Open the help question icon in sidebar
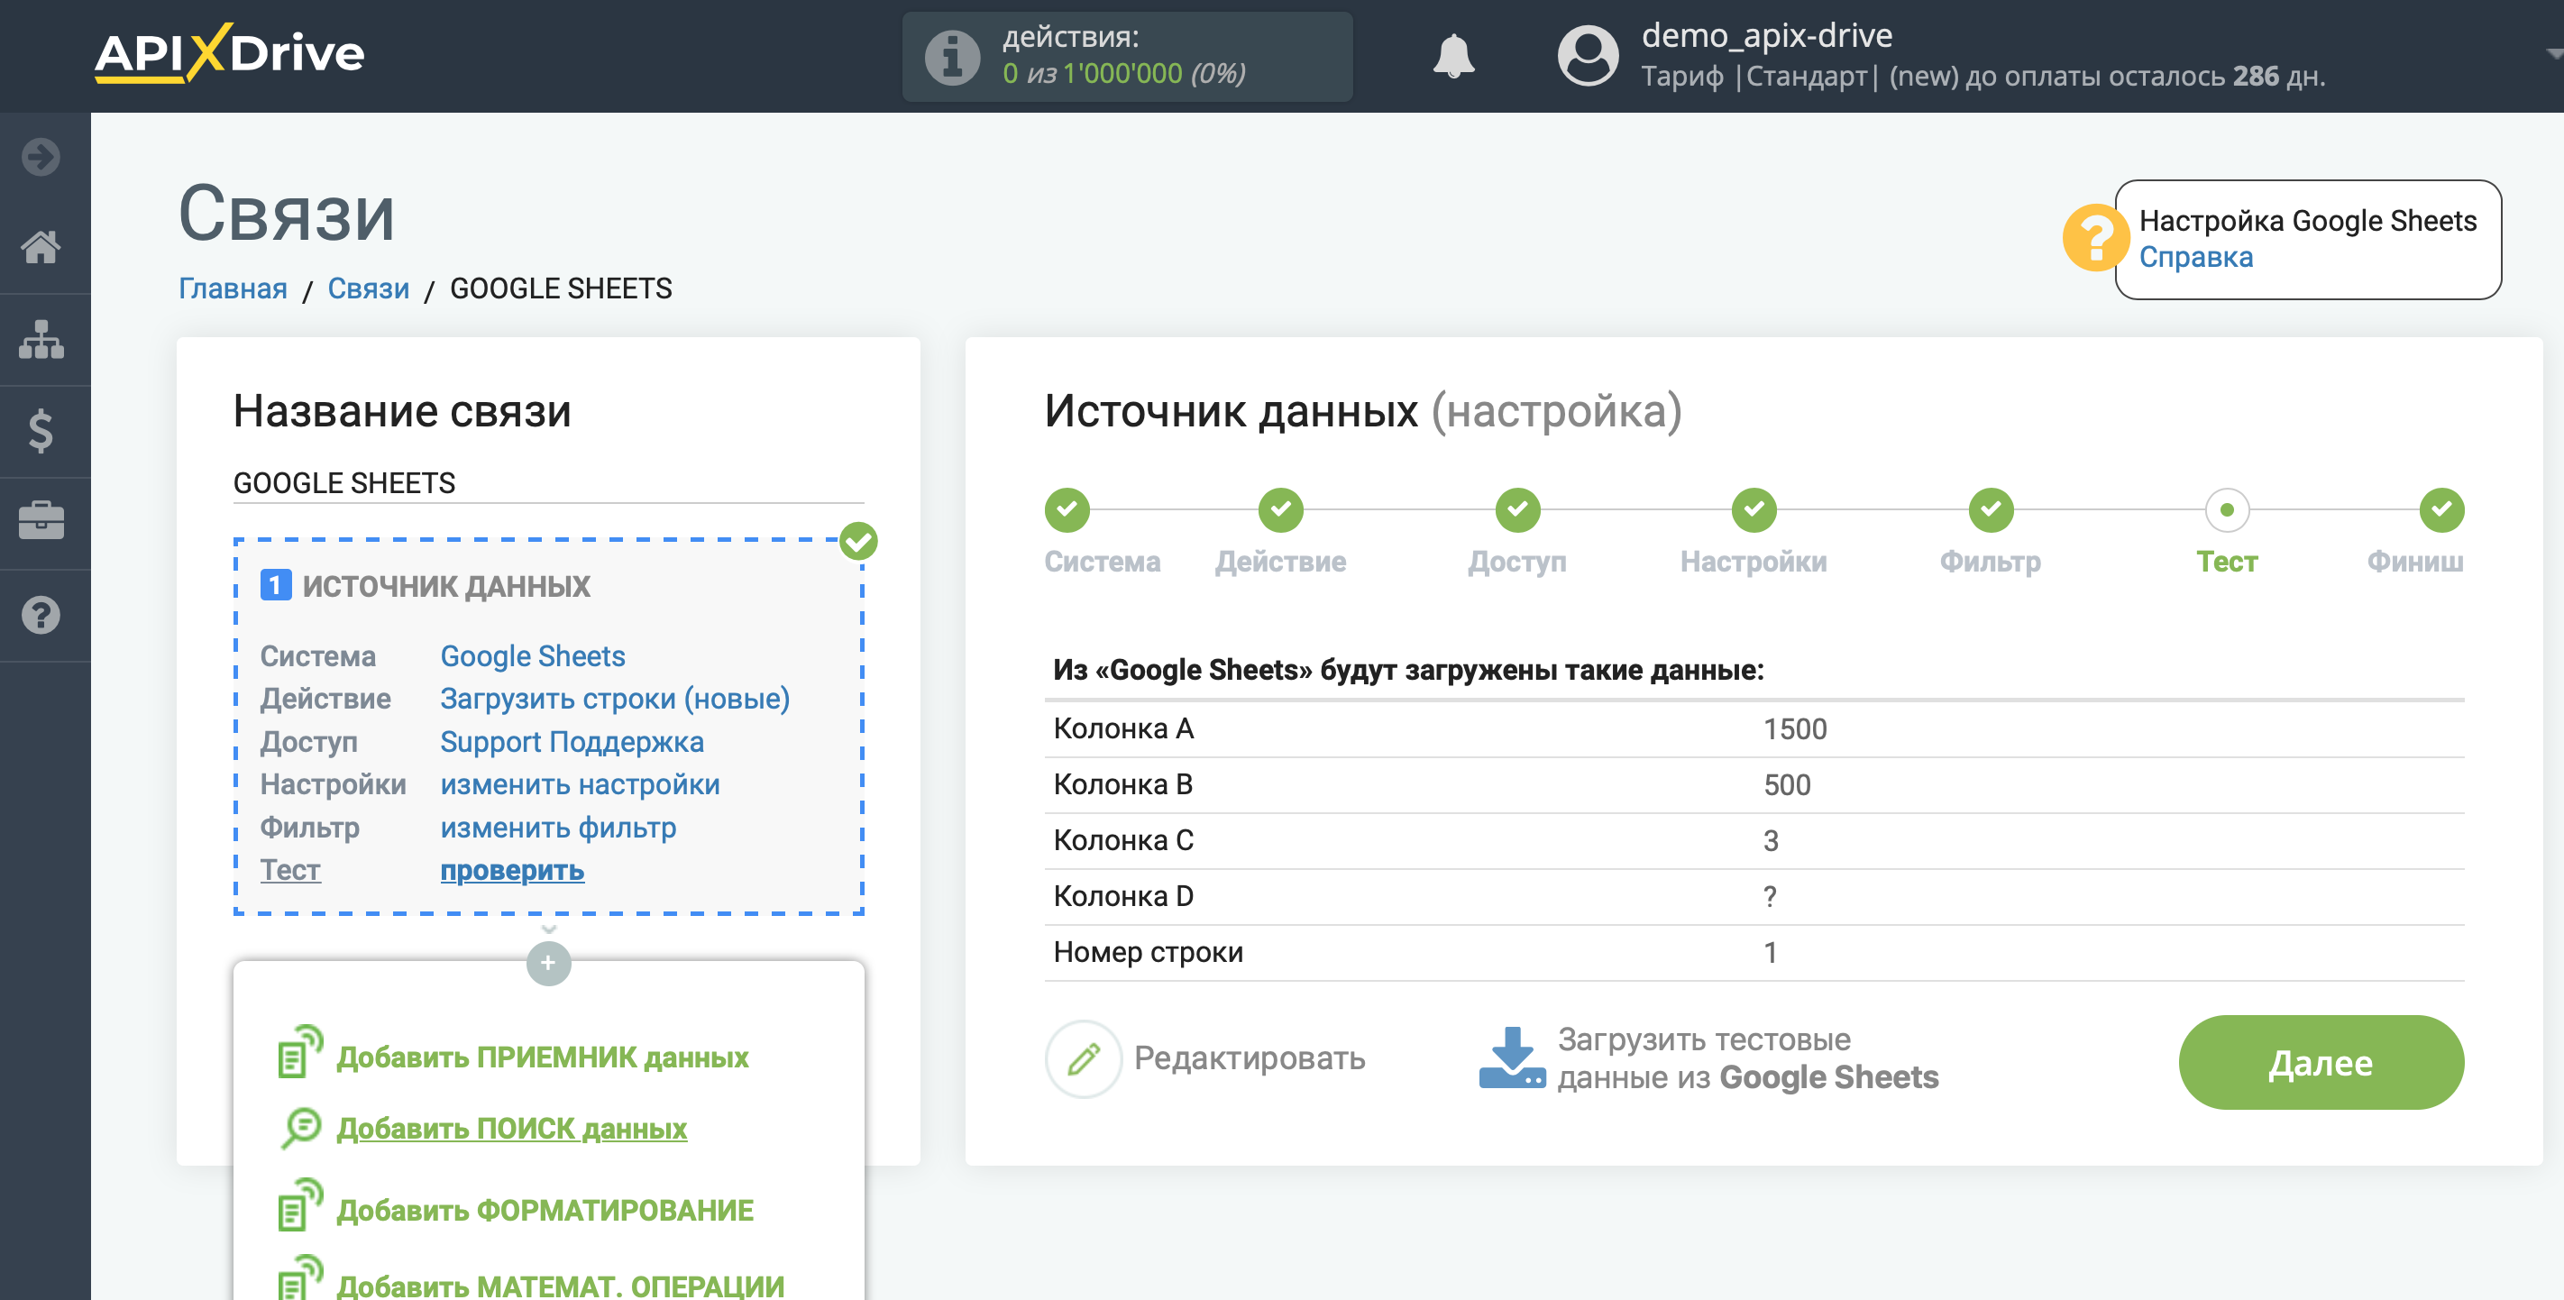The height and width of the screenshot is (1300, 2564). 41,614
